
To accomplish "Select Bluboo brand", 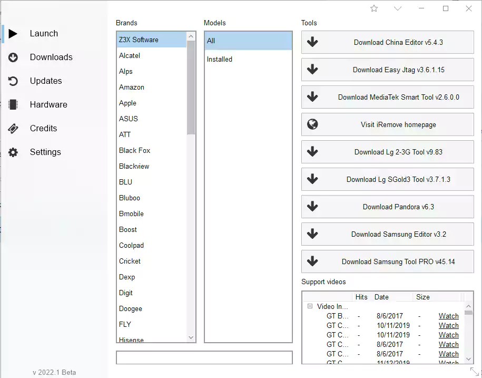I will click(x=152, y=198).
